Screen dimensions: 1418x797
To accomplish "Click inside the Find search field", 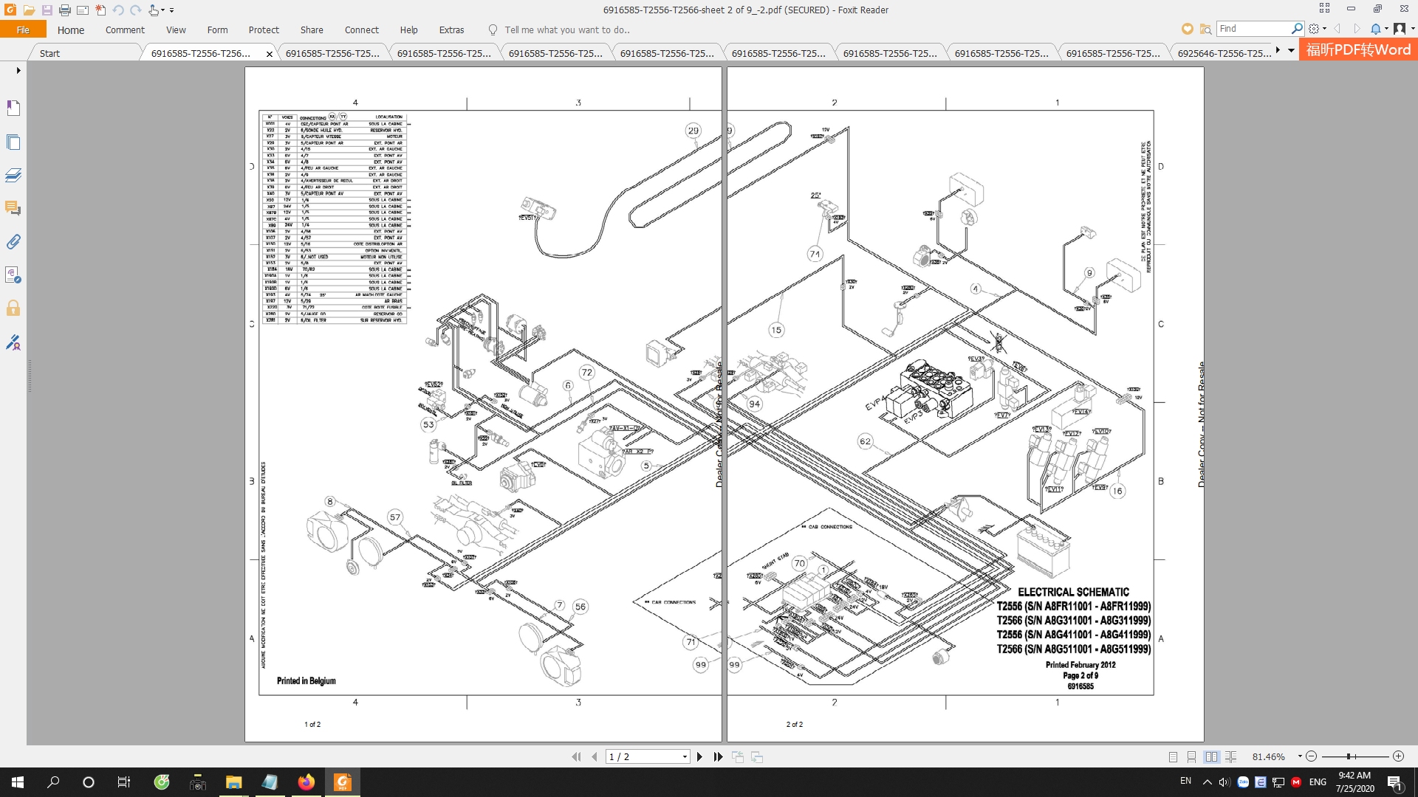I will coord(1256,28).
